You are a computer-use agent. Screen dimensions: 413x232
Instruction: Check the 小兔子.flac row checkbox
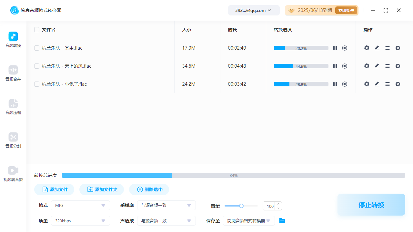point(36,84)
